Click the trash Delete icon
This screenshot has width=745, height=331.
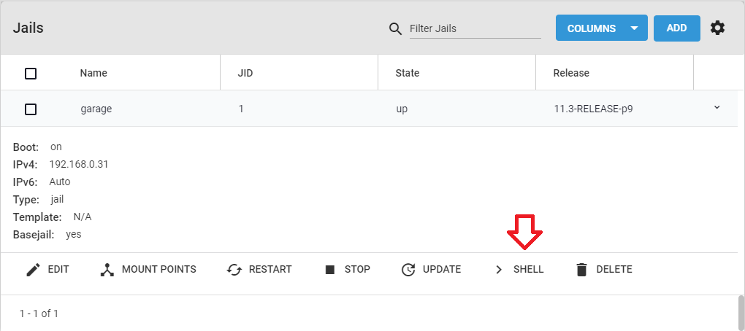pyautogui.click(x=581, y=270)
